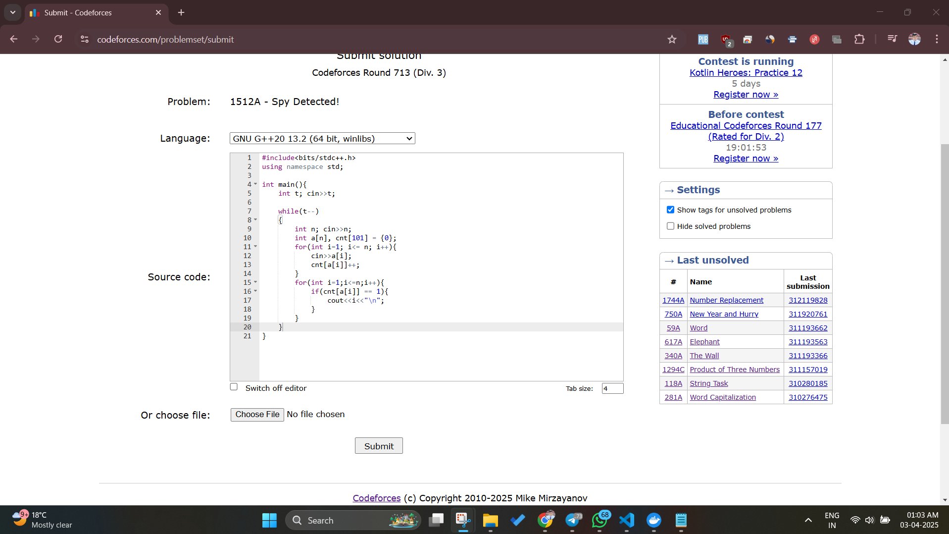
Task: Tick the Switch off editor checkbox
Action: pyautogui.click(x=234, y=387)
